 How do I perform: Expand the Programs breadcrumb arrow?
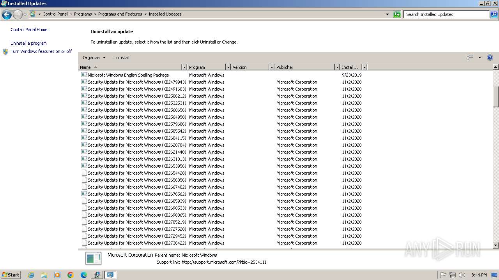pos(95,14)
